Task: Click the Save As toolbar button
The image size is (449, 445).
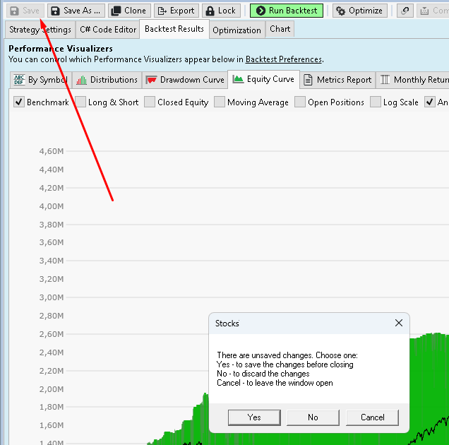Action: 76,11
